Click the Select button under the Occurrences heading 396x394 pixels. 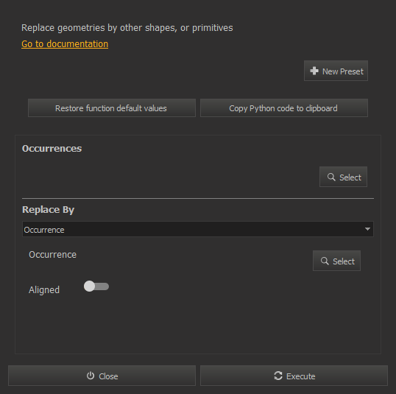point(343,177)
